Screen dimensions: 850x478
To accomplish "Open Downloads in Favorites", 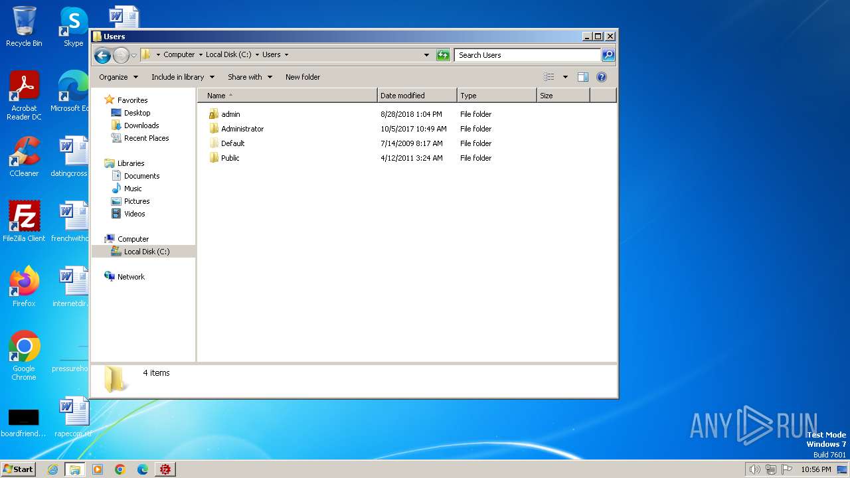I will 141,125.
